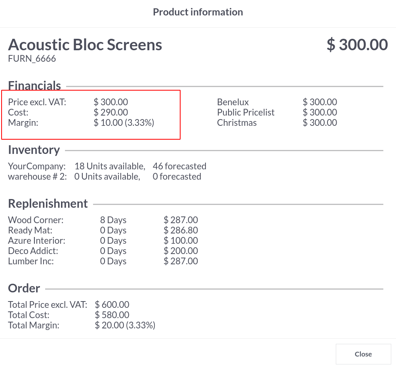
Task: Click the Azure Interior supplier name
Action: point(36,241)
